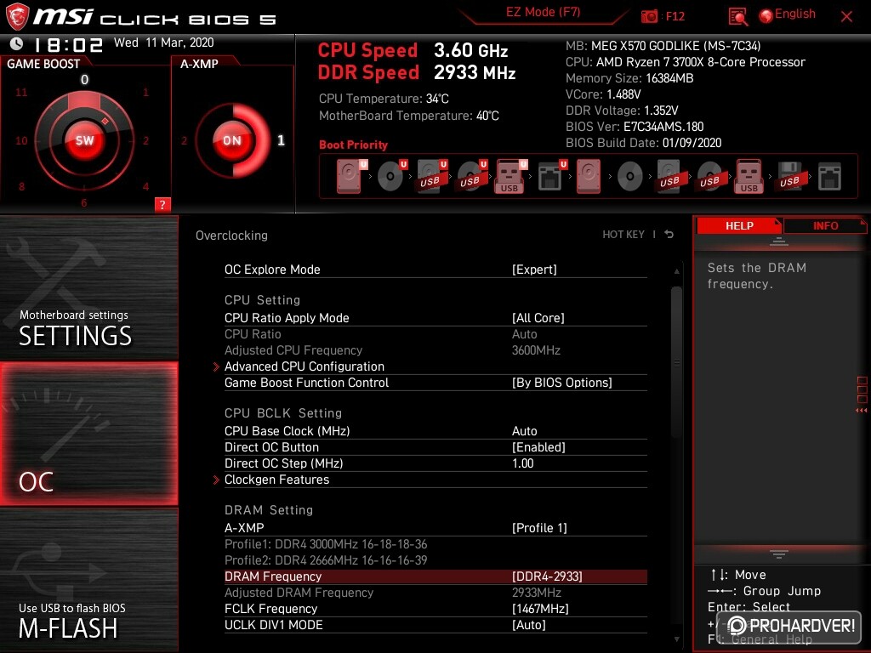Select the UEFI hard disk boot device icon
This screenshot has height=653, width=871.
point(350,177)
